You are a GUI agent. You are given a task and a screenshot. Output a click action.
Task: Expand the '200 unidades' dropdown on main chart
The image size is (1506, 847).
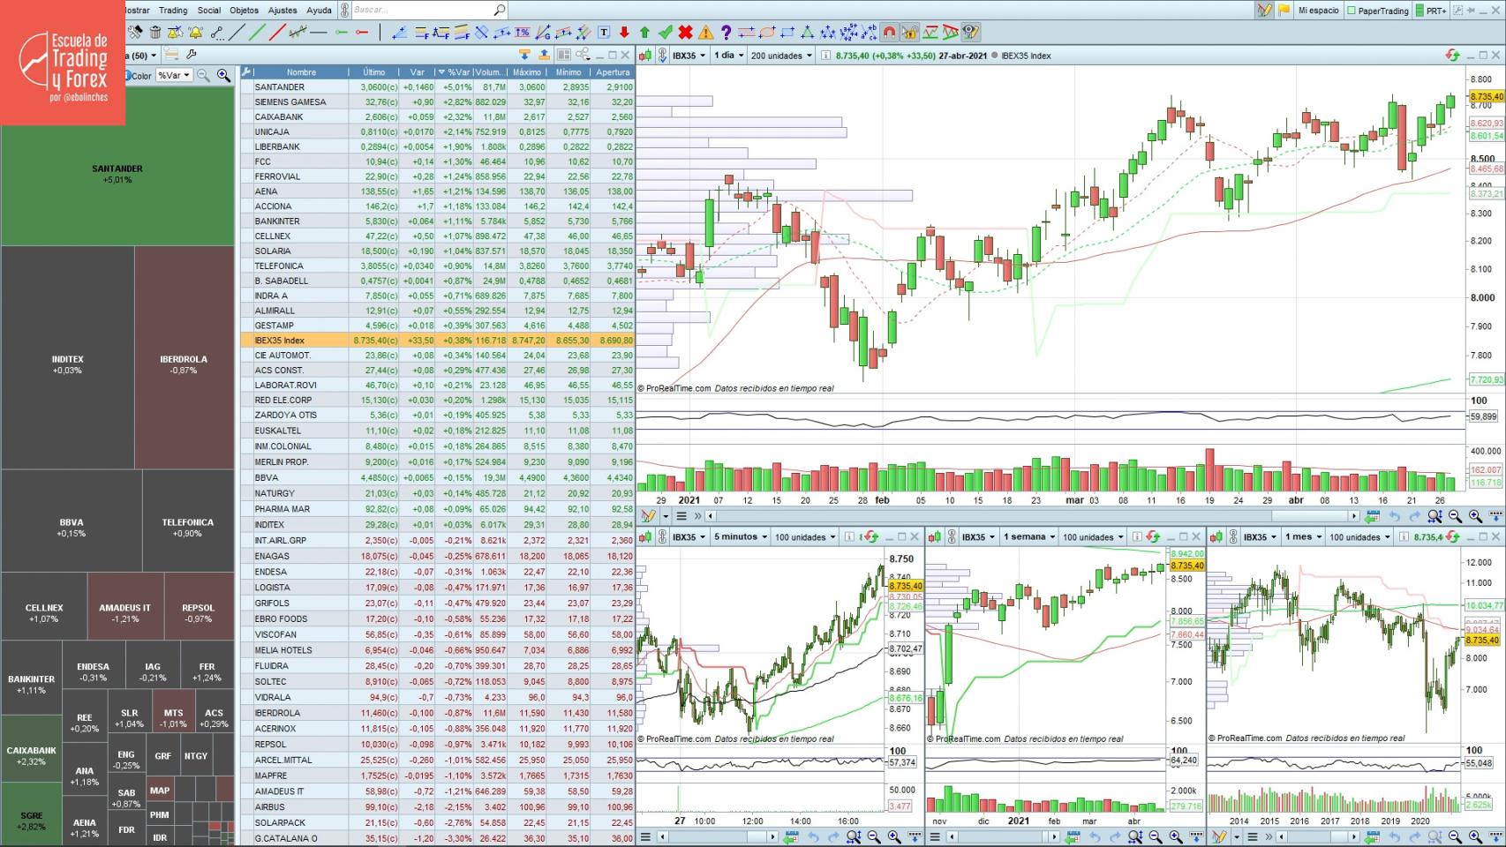(781, 56)
